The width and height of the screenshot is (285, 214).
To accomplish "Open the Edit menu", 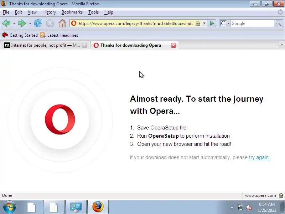I will pyautogui.click(x=19, y=12).
